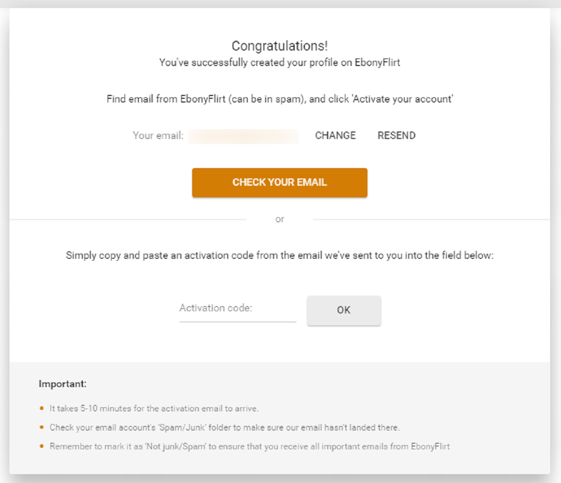The width and height of the screenshot is (561, 483).
Task: Click the 'successfully created your profile' text
Action: coord(280,63)
